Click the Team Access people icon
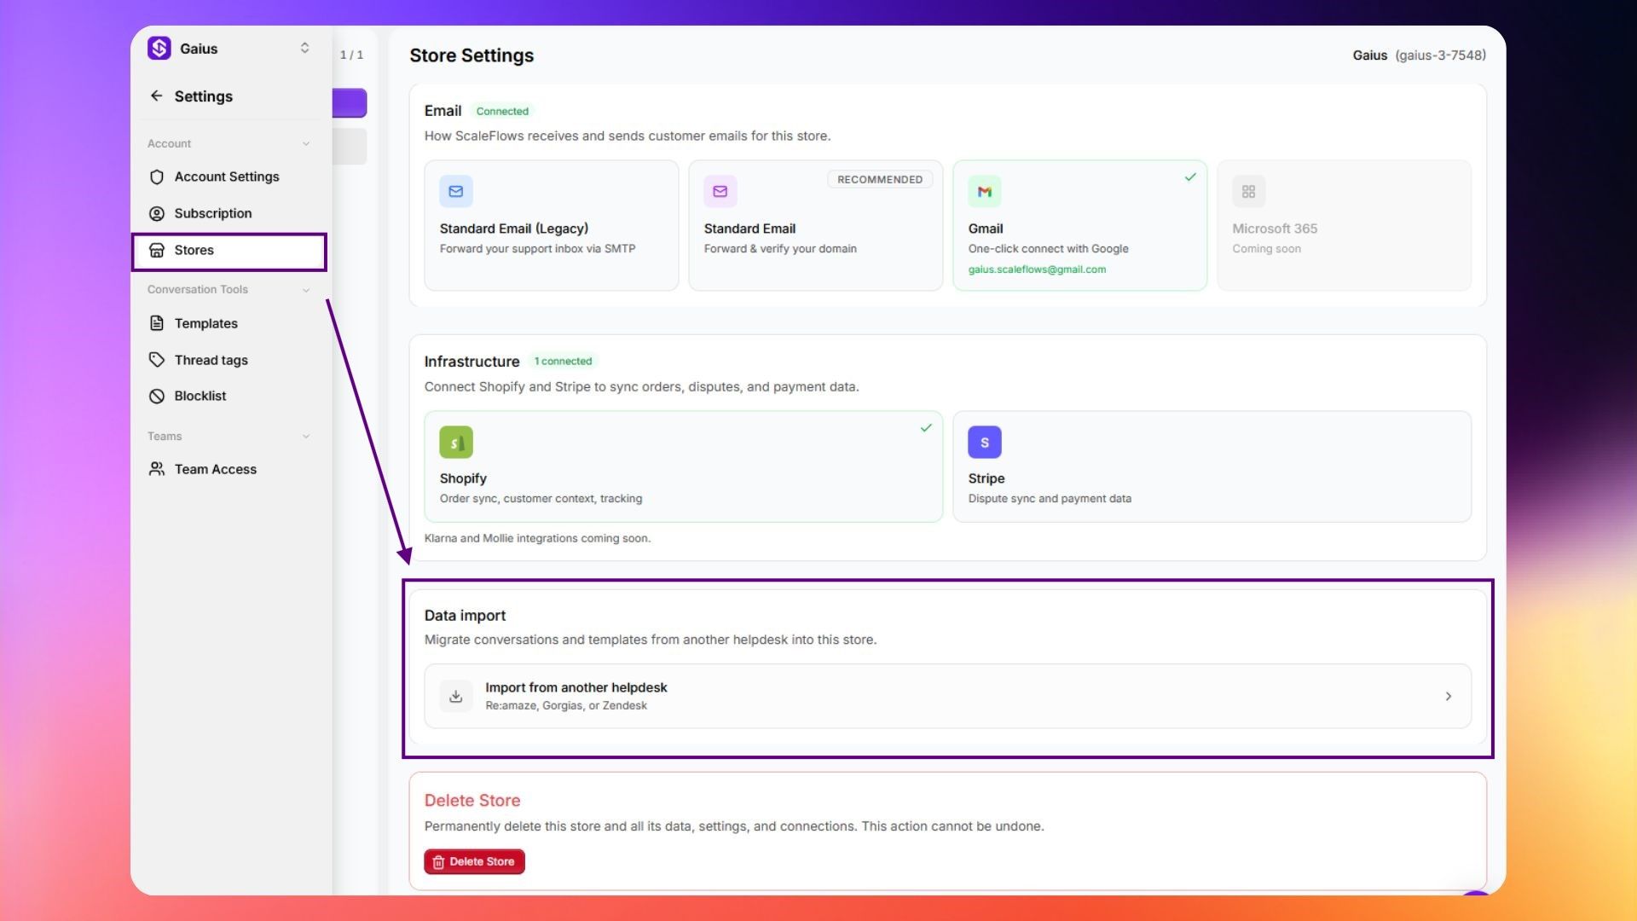 (157, 469)
